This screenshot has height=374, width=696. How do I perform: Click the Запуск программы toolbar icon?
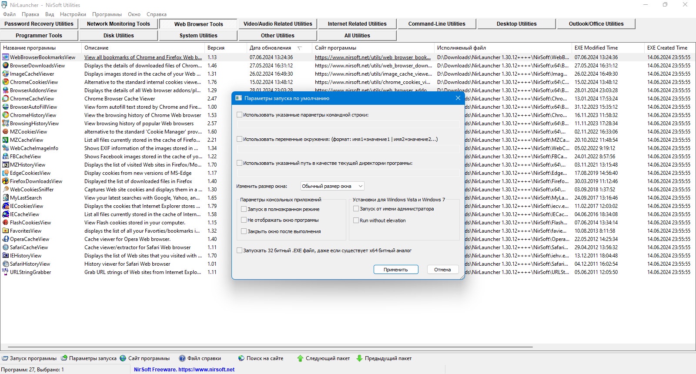[x=5, y=358]
